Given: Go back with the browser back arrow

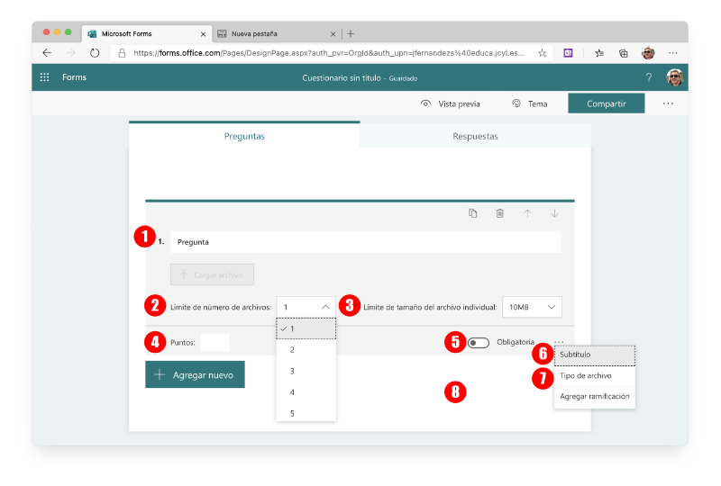Looking at the screenshot, I should click(x=47, y=53).
